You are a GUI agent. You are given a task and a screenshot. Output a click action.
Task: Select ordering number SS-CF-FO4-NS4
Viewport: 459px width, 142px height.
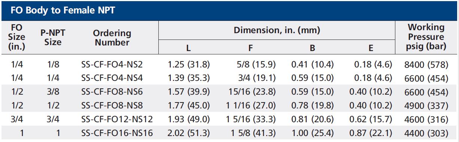[112, 78]
